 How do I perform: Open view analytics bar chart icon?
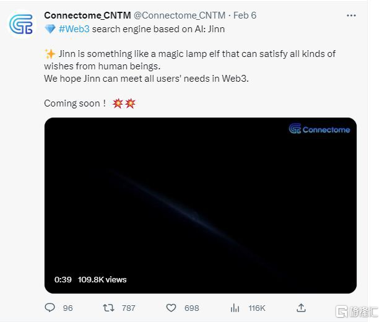coord(235,308)
